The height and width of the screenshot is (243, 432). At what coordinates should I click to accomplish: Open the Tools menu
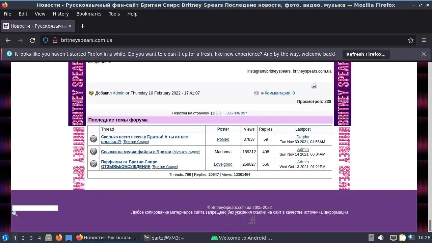pos(114,14)
